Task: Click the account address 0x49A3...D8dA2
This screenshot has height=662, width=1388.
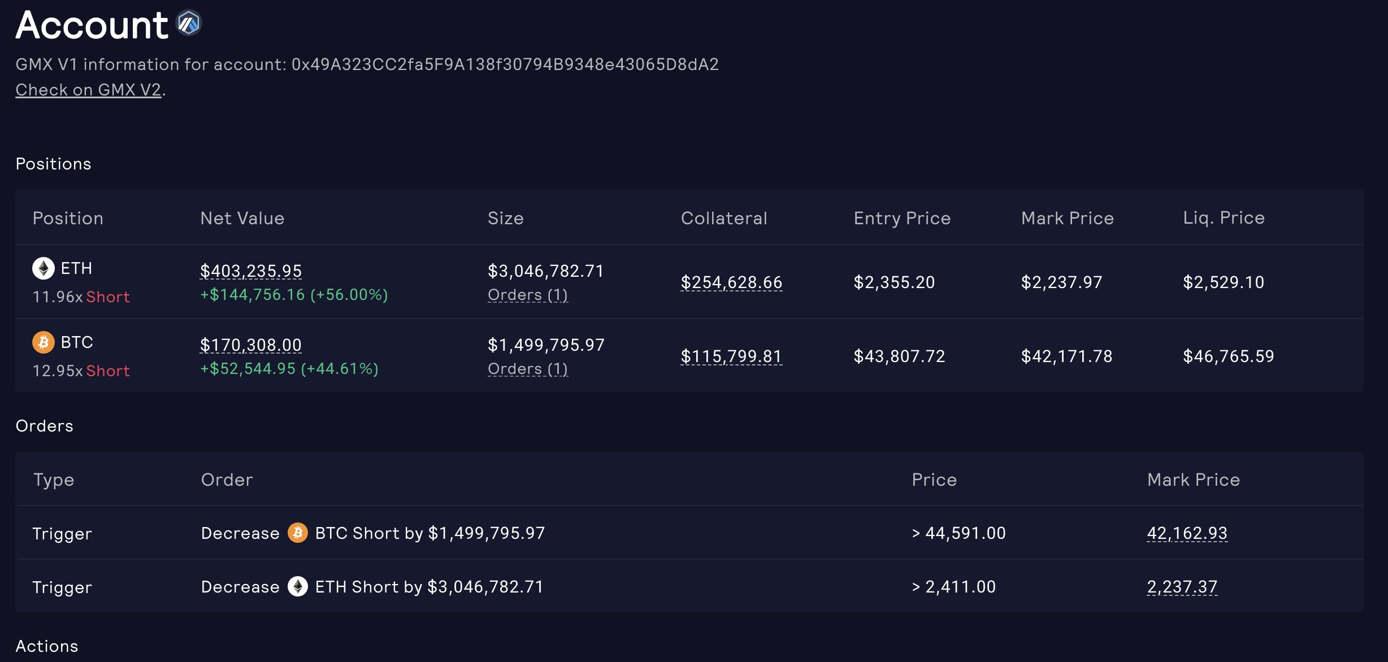Action: (505, 64)
